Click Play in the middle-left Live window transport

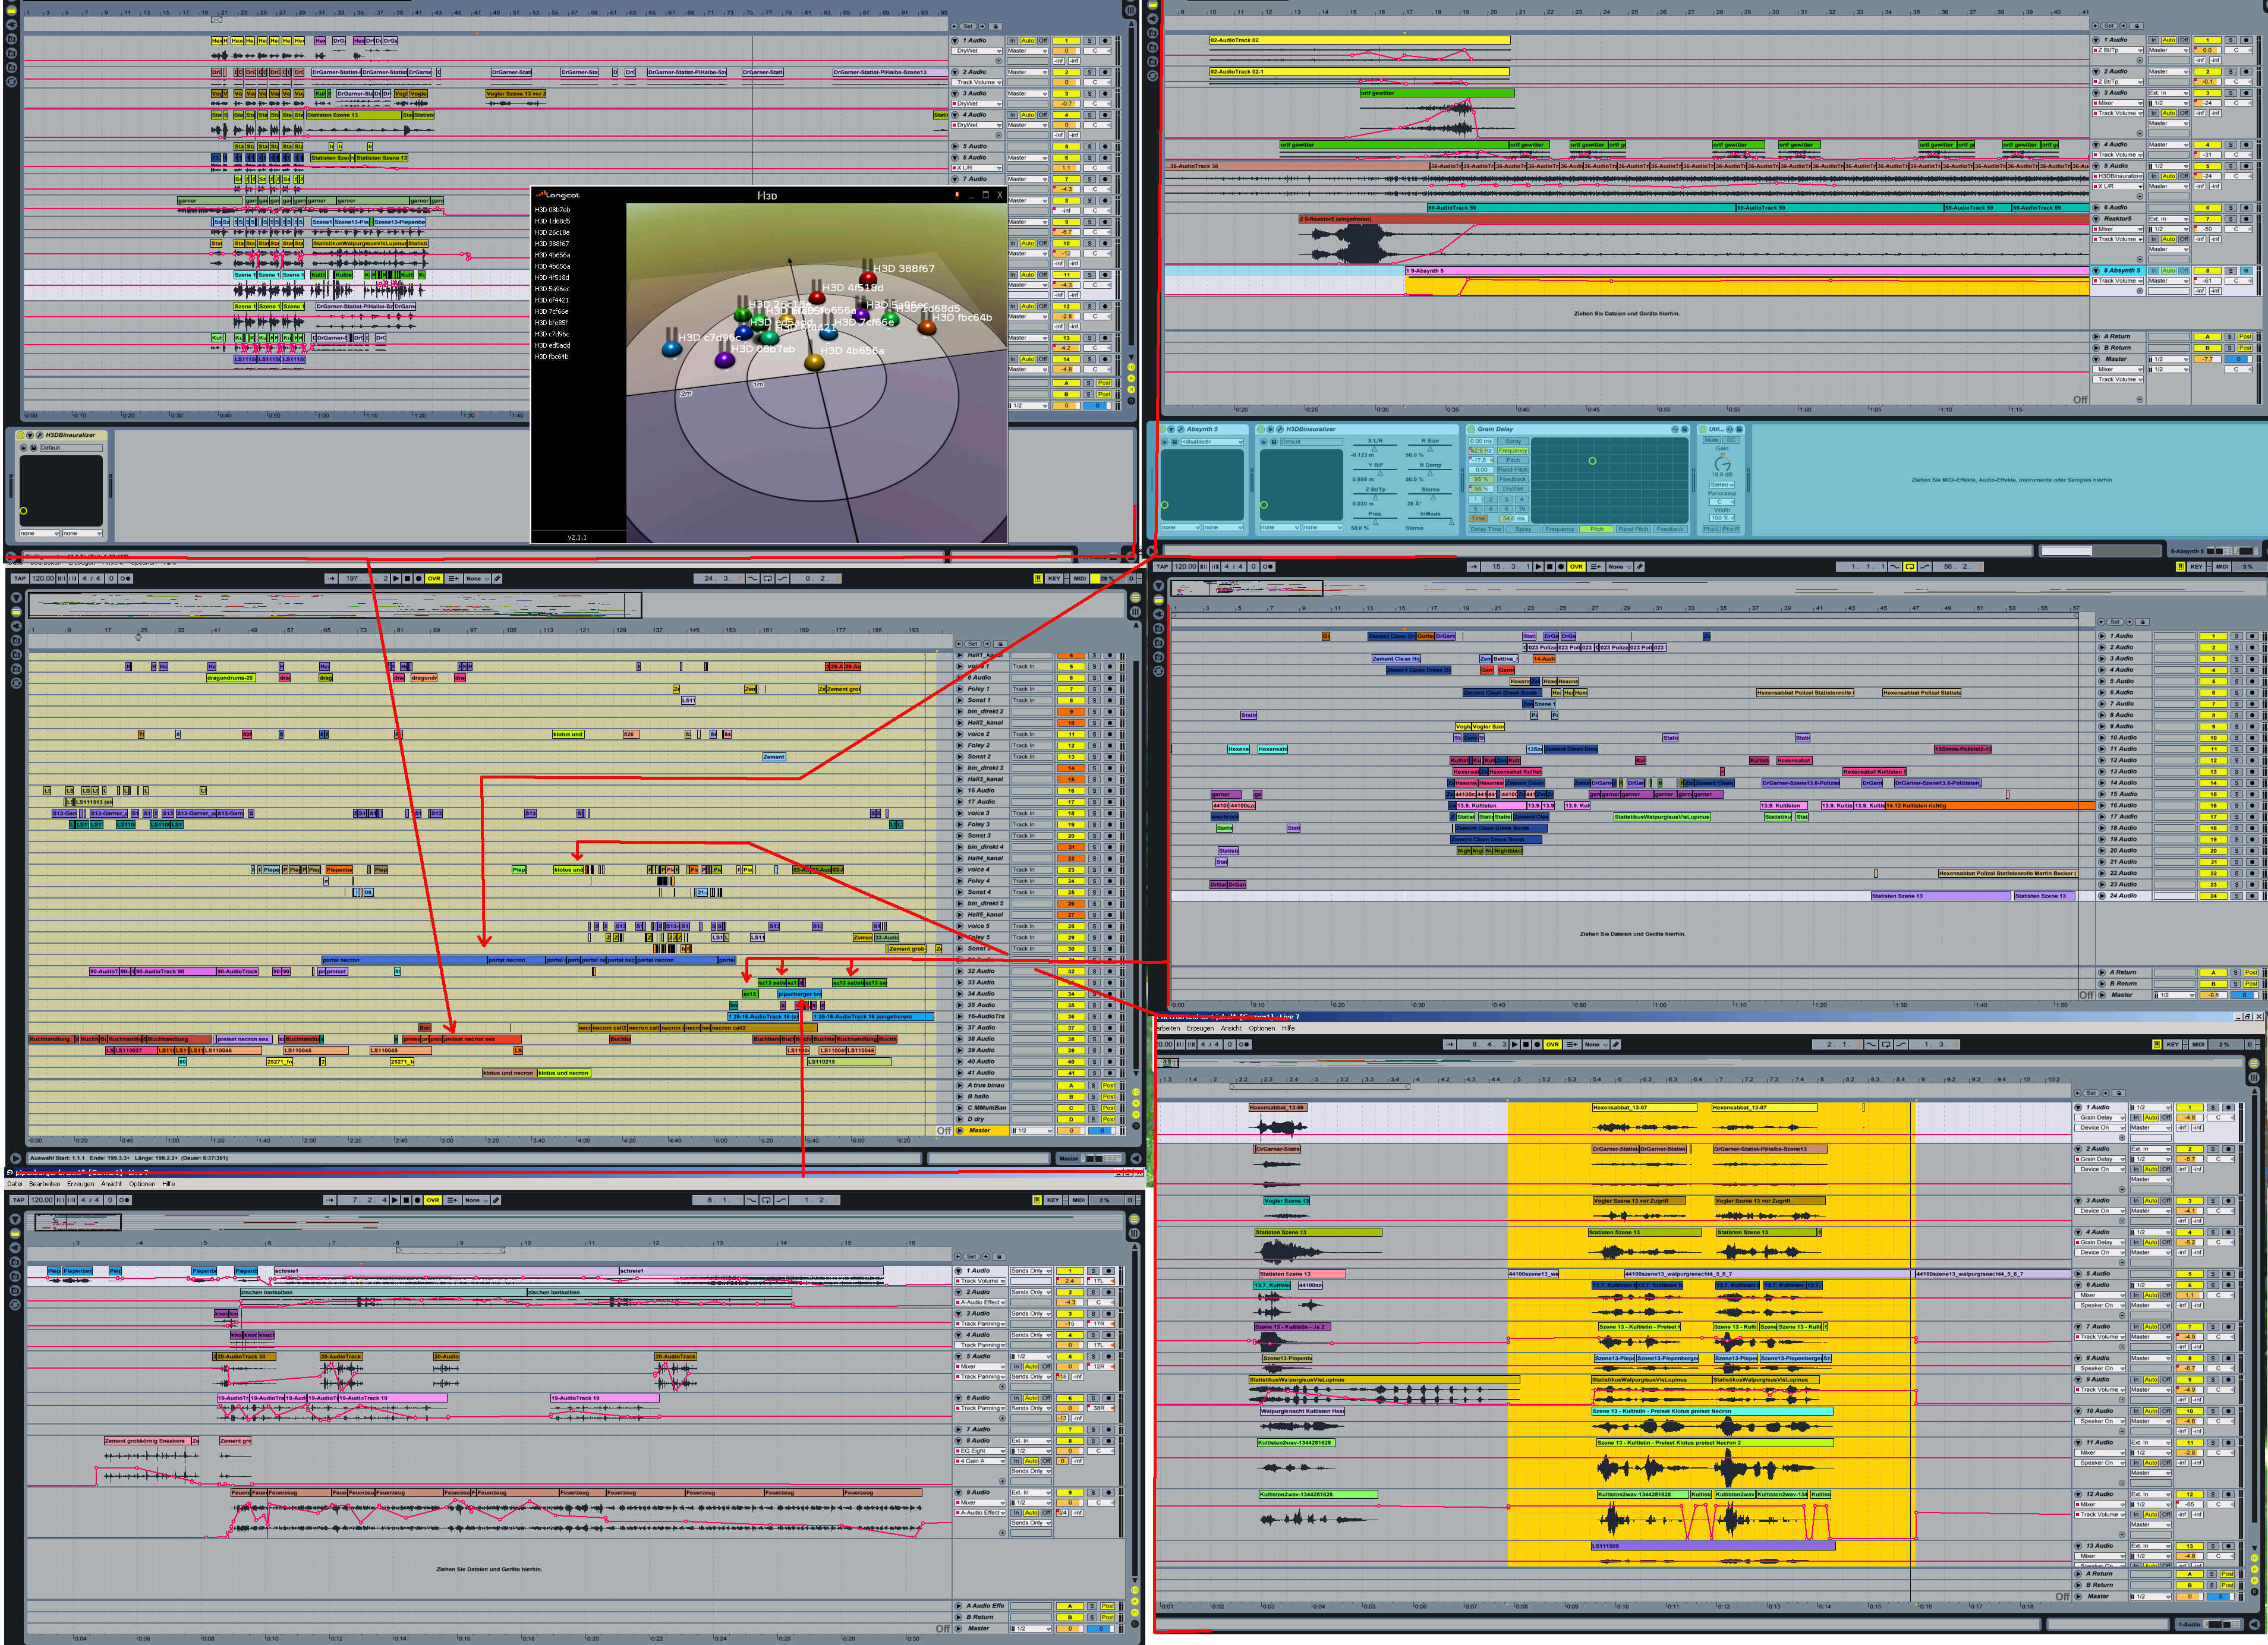click(x=396, y=579)
